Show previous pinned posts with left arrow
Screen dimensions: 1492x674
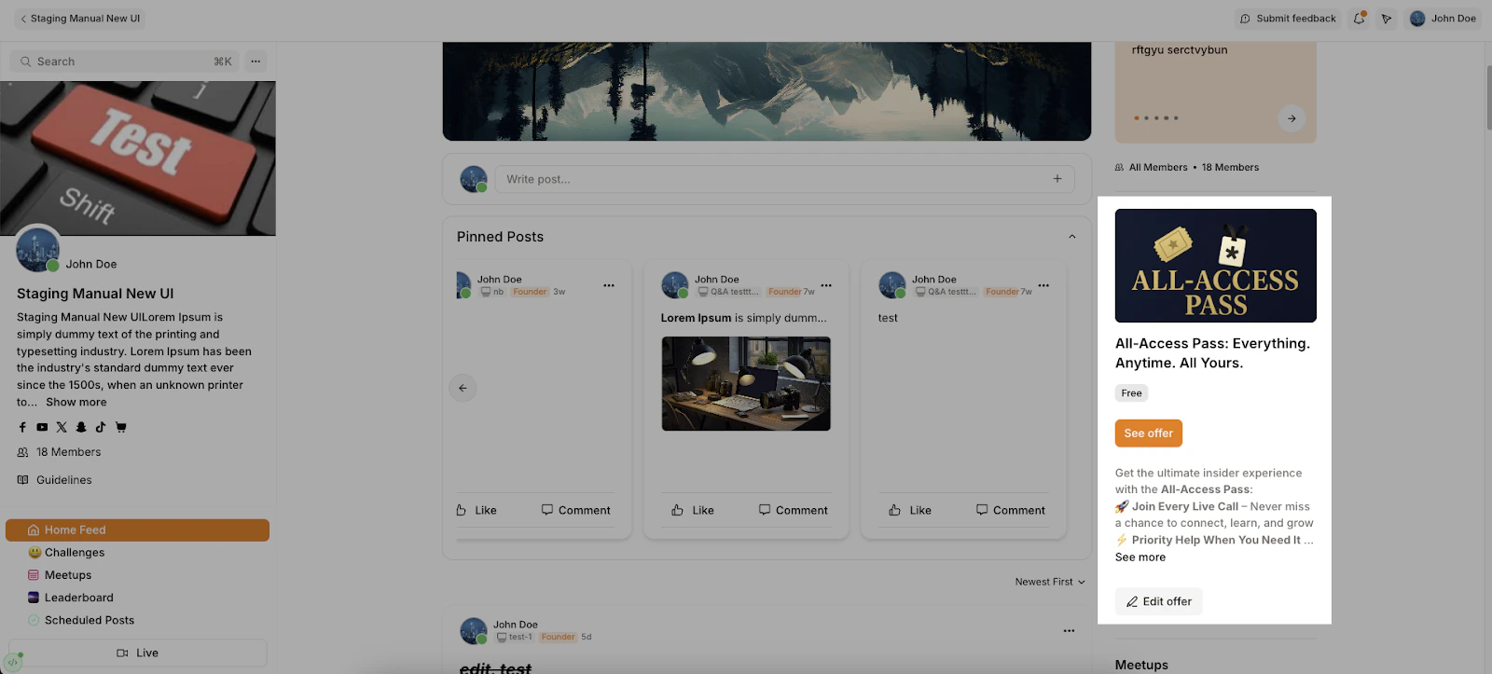[x=463, y=388]
